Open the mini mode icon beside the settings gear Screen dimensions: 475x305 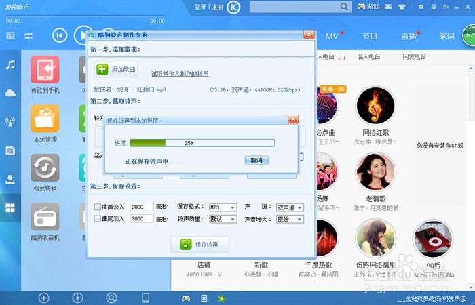click(x=434, y=7)
